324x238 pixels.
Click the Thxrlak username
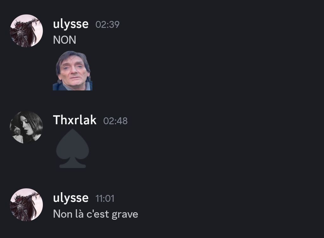coord(75,120)
